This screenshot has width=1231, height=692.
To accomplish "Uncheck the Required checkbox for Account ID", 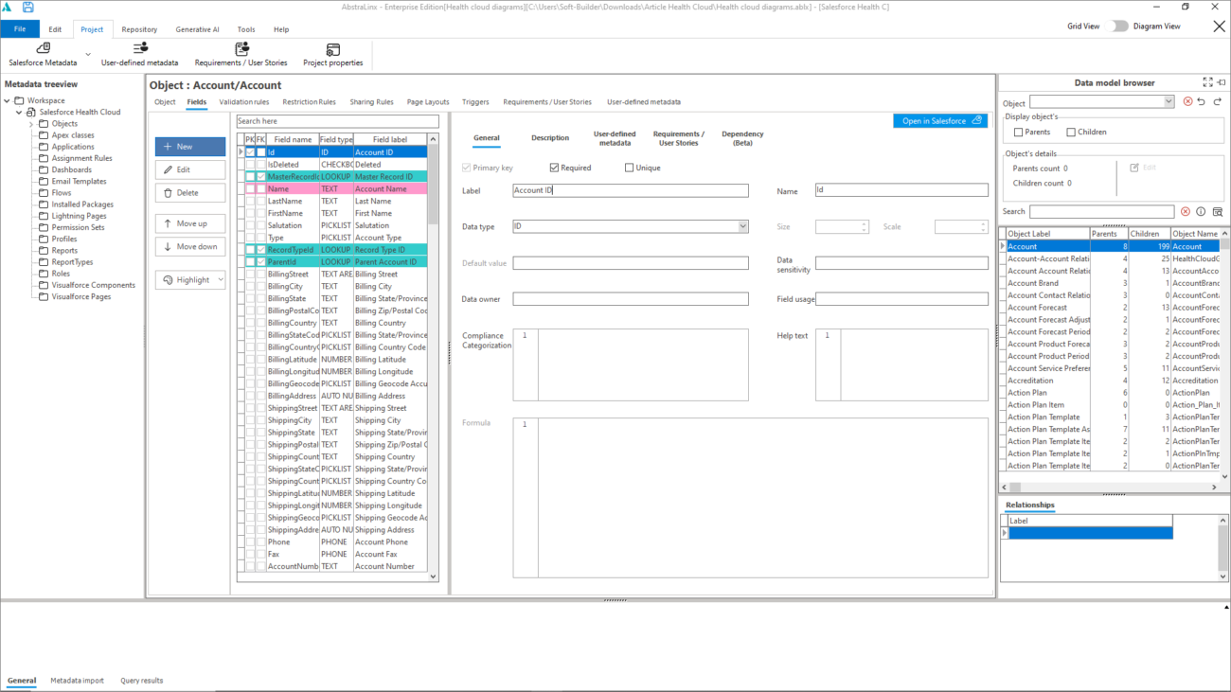I will pos(554,168).
